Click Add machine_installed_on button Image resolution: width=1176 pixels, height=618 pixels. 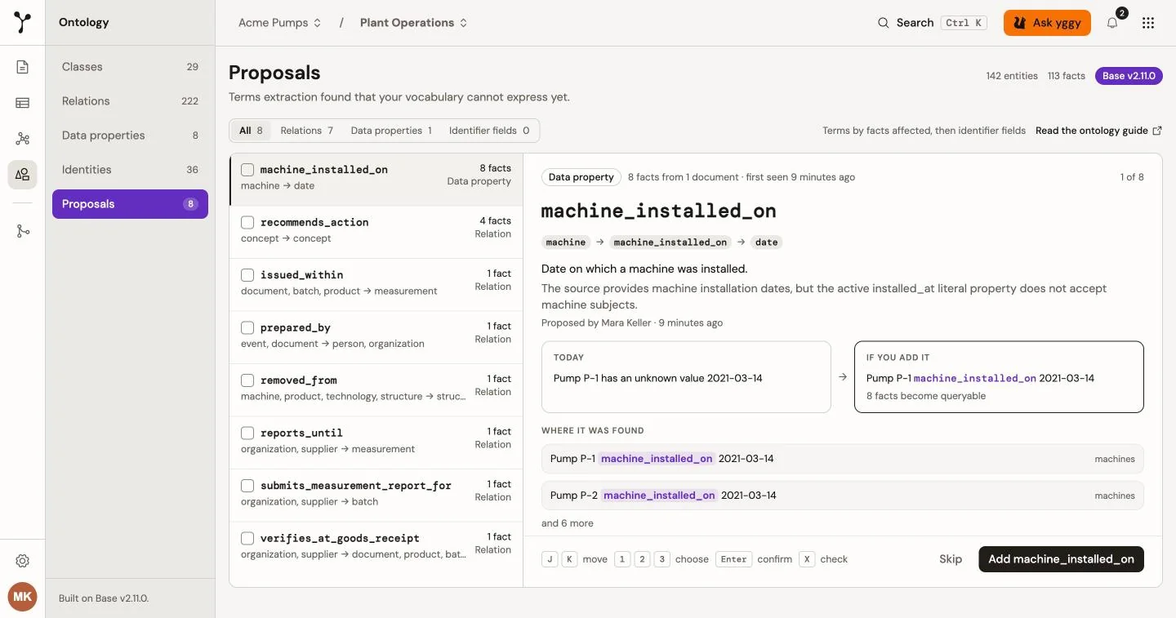pos(1061,559)
